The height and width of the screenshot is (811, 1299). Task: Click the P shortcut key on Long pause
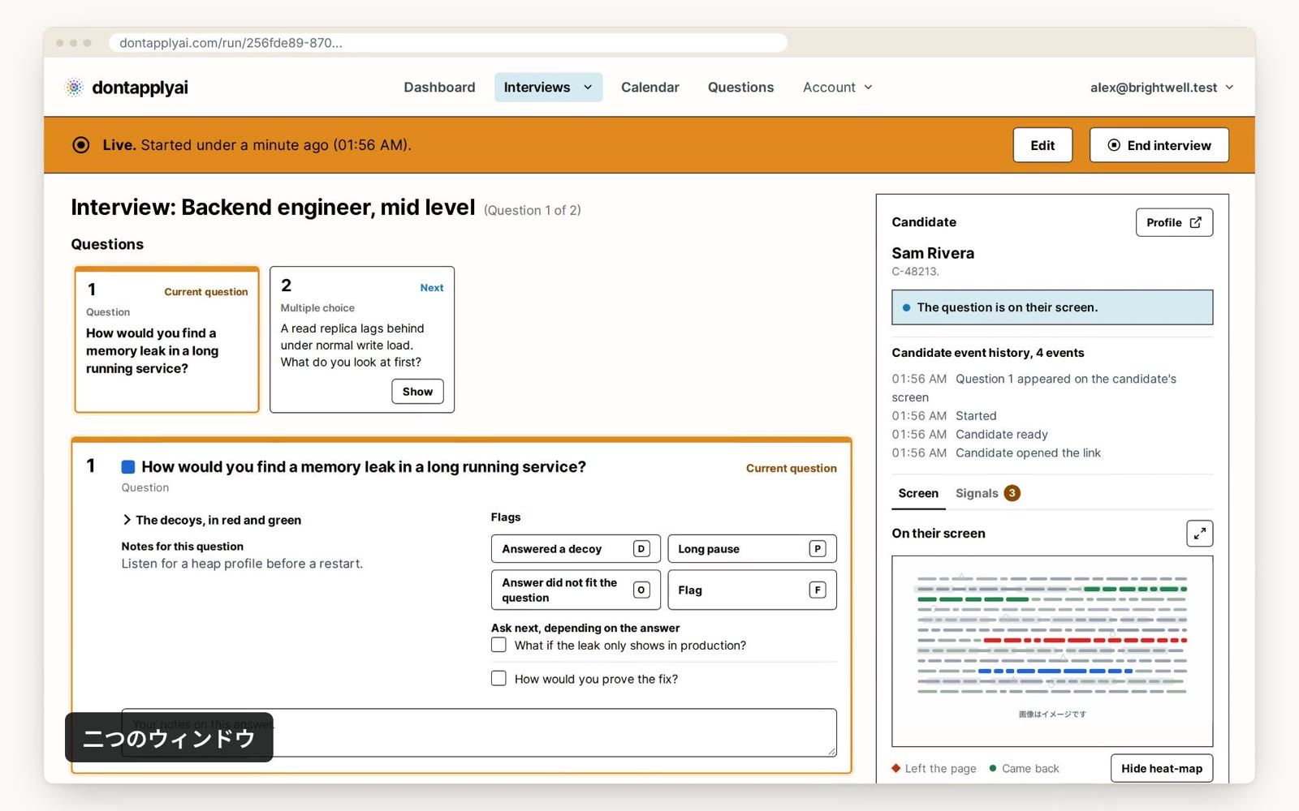pos(818,549)
